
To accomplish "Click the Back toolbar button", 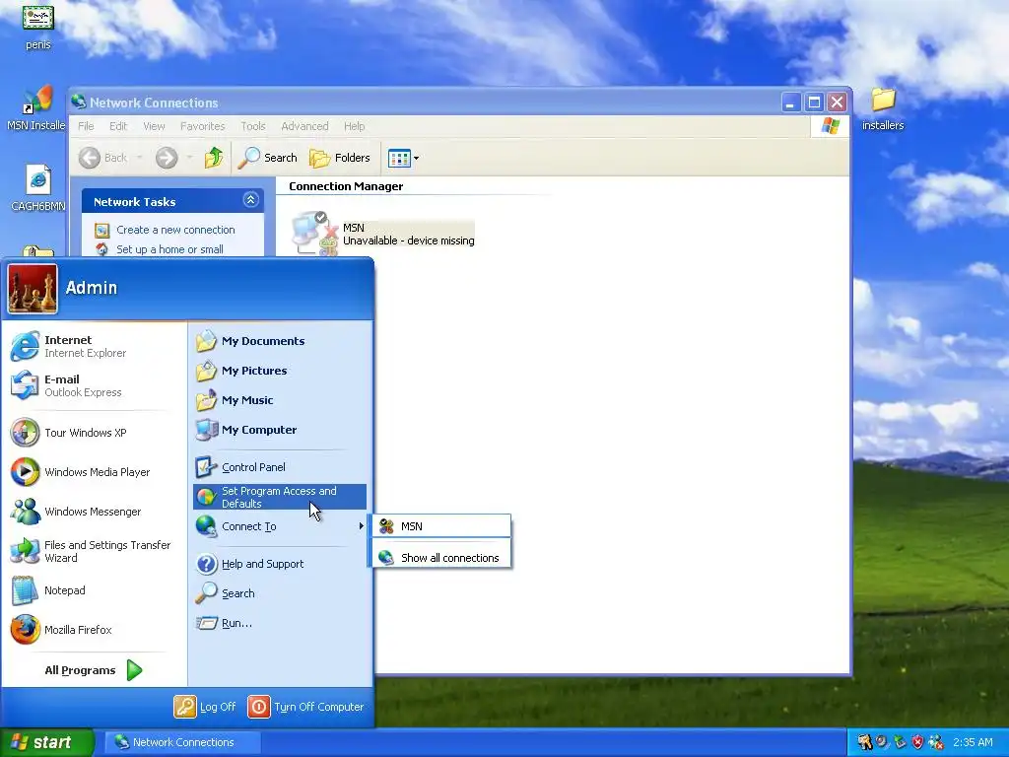I will (x=103, y=158).
